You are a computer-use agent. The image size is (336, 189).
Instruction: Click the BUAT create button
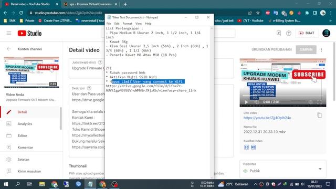click(x=307, y=33)
